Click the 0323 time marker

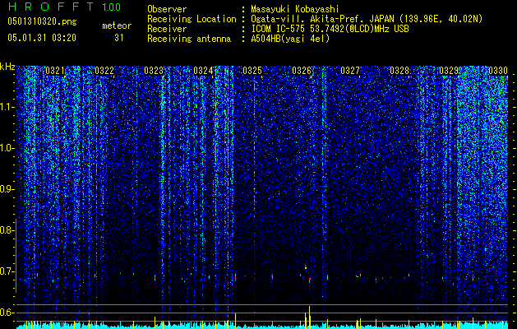click(154, 71)
